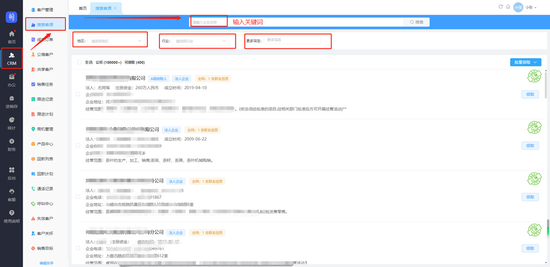Click 编辑排序 link at submenu bottom
Viewport: 550px width, 267px height.
pyautogui.click(x=46, y=263)
